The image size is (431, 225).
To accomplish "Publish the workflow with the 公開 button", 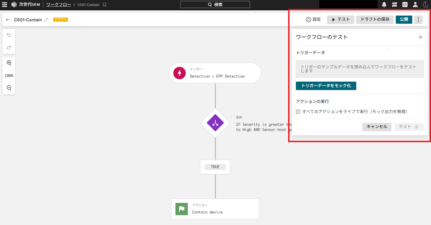I will (x=404, y=19).
